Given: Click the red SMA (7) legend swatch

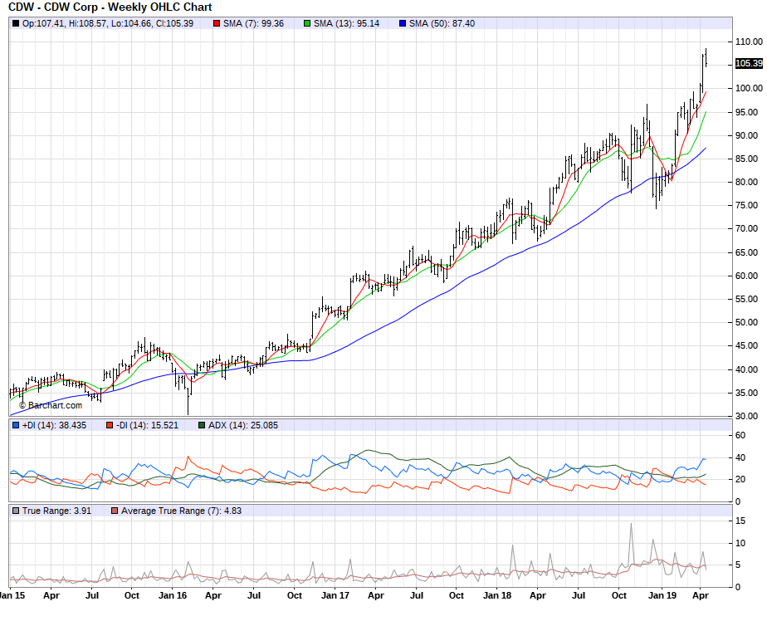Looking at the screenshot, I should click(217, 23).
